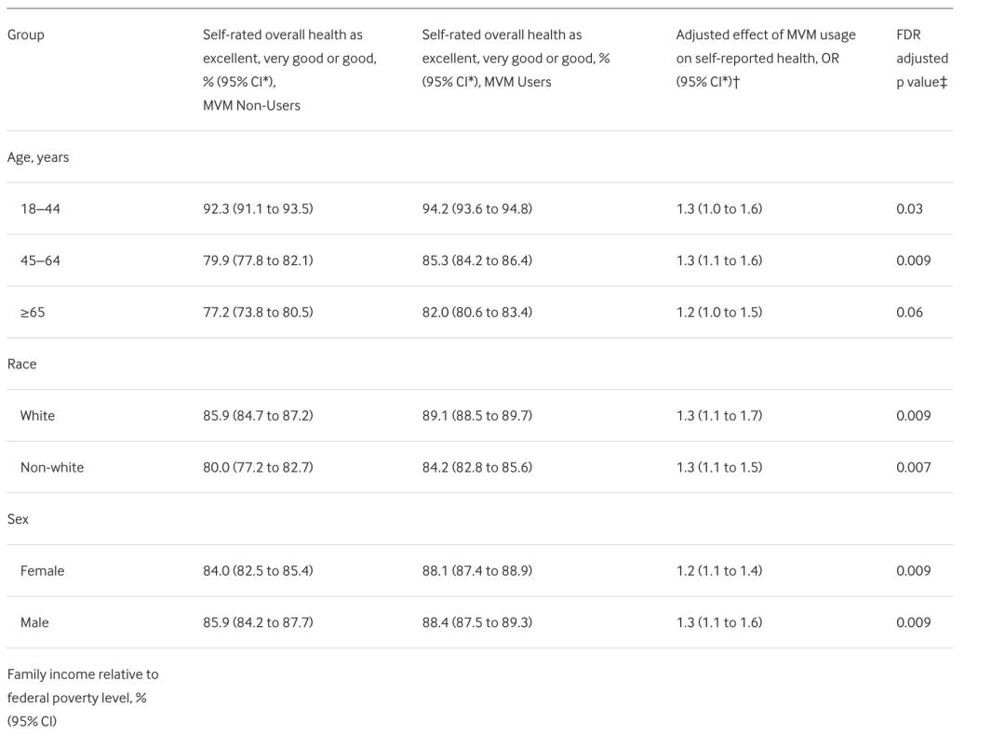The height and width of the screenshot is (734, 1005).
Task: Select the ≥65 age group label
Action: click(x=33, y=313)
